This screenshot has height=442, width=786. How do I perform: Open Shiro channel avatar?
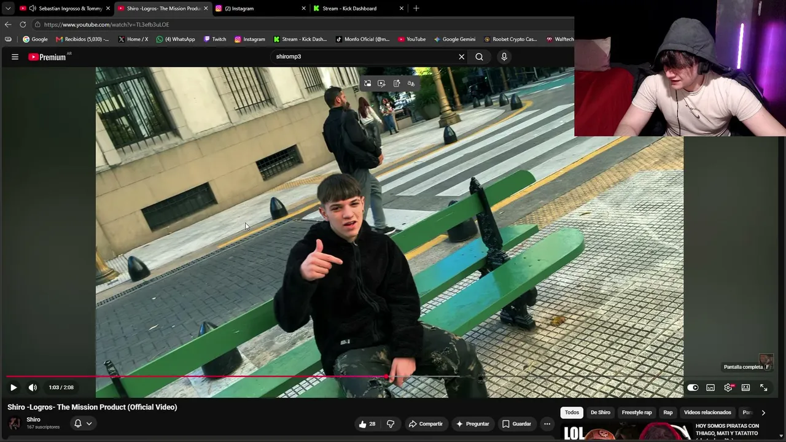tap(15, 423)
